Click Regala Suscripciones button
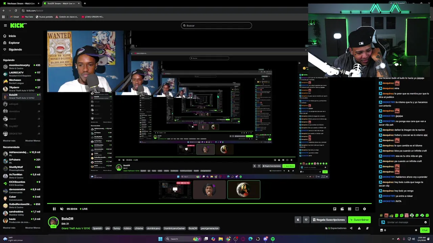Viewport: 433px width, 243px height. [x=329, y=220]
